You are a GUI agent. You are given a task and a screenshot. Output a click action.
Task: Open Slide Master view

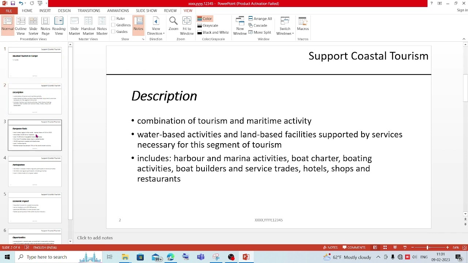pyautogui.click(x=74, y=26)
